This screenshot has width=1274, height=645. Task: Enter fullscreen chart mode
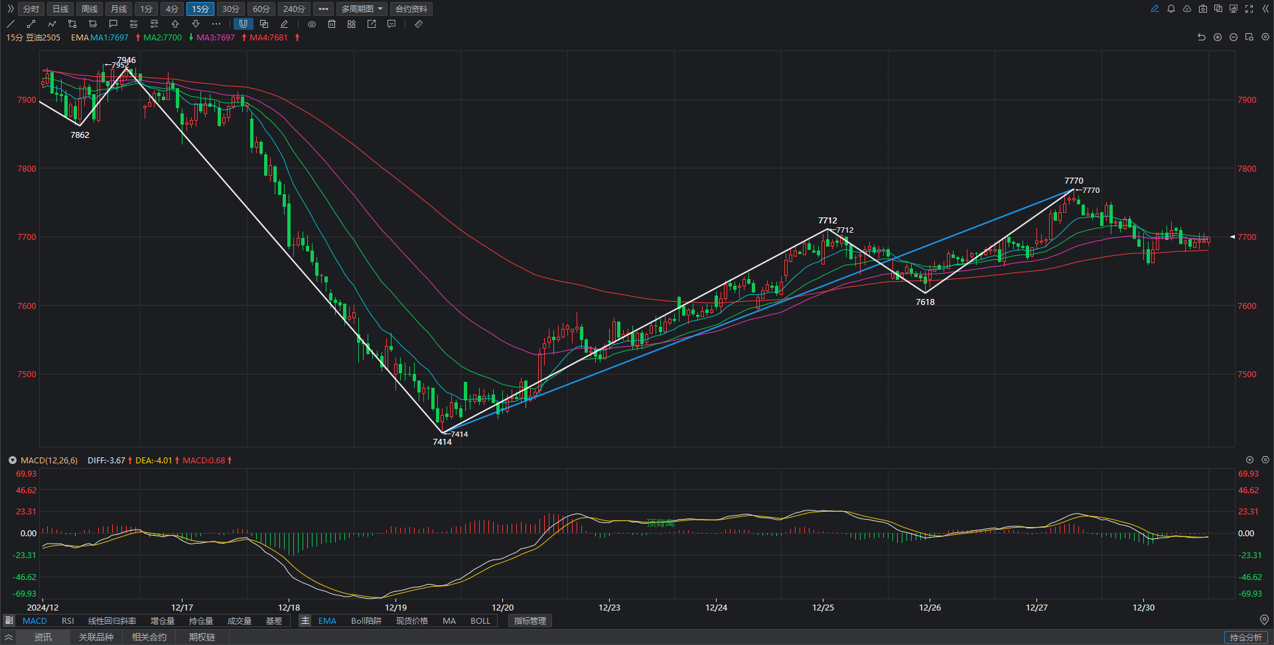click(1249, 9)
